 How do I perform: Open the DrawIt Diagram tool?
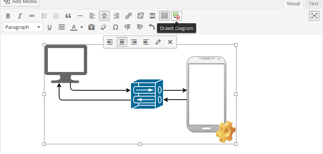pos(177,16)
